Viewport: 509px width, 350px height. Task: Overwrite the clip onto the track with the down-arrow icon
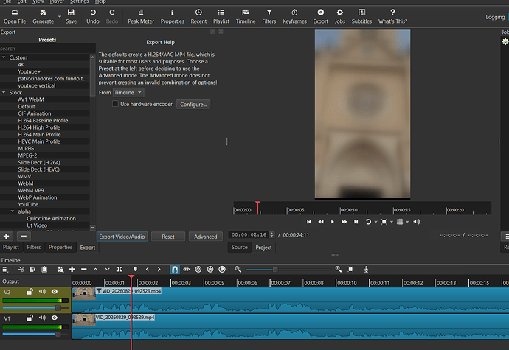(107, 269)
